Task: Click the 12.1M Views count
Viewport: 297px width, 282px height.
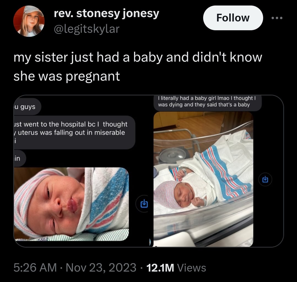Action: pos(176,268)
